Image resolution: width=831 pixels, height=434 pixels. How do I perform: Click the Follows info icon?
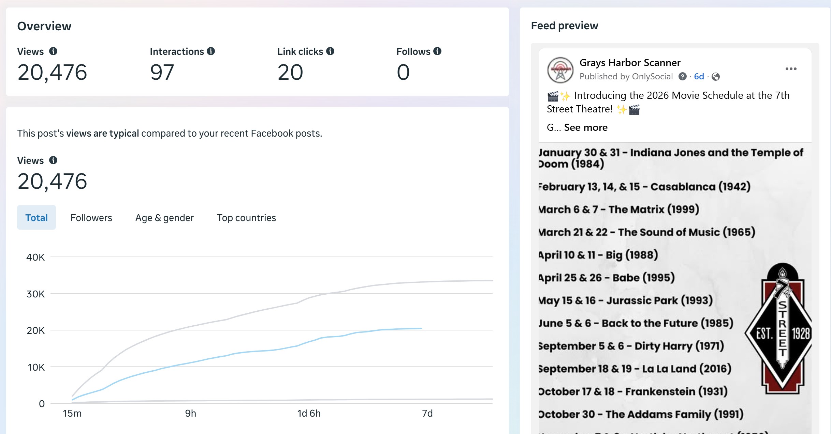click(437, 51)
